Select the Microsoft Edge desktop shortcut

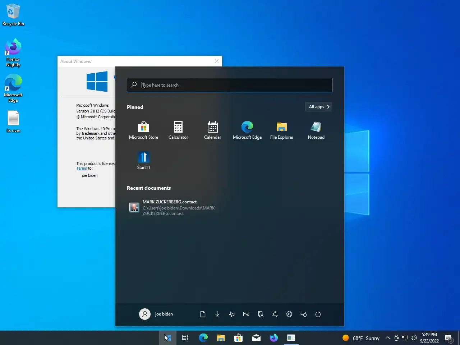13,88
